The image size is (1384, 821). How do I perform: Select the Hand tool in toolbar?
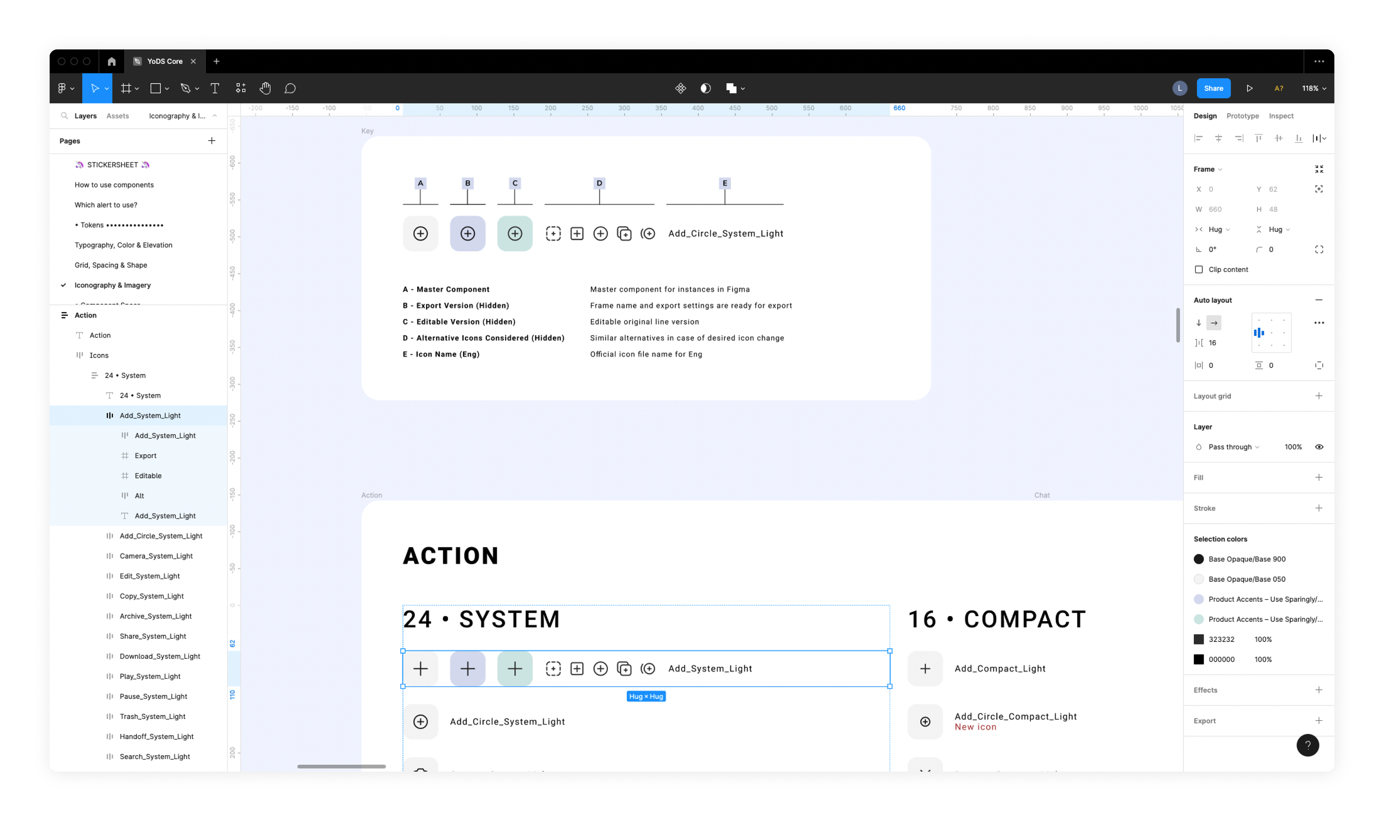pyautogui.click(x=265, y=89)
